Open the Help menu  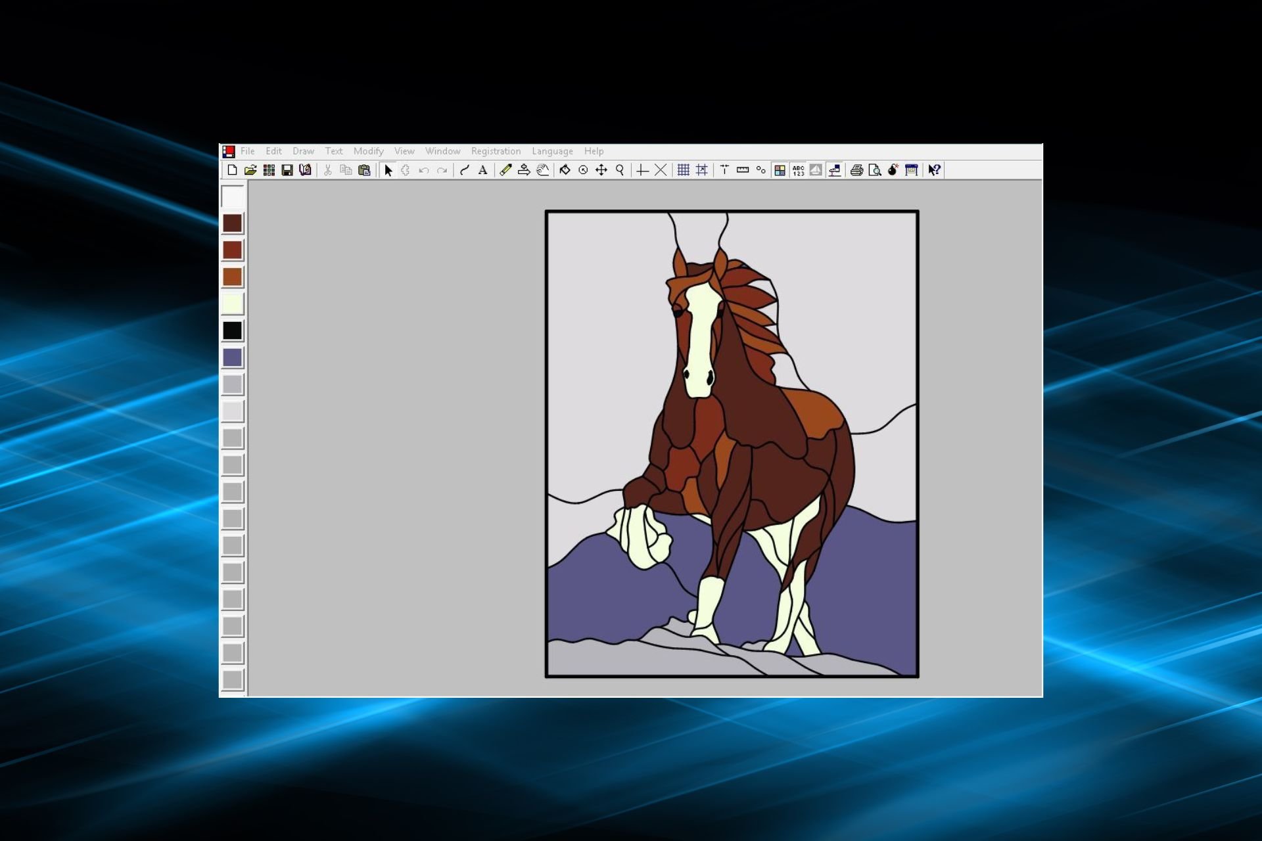tap(594, 151)
